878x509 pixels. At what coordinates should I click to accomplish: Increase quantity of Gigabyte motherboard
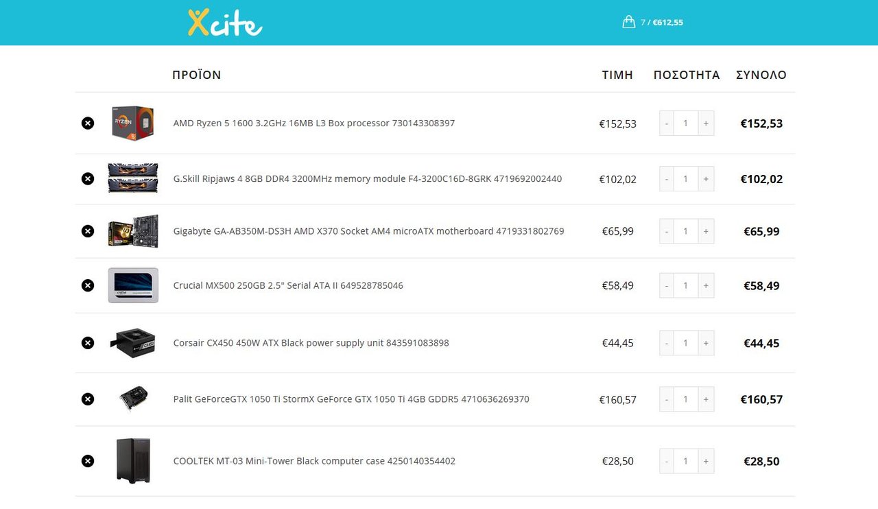coord(706,231)
